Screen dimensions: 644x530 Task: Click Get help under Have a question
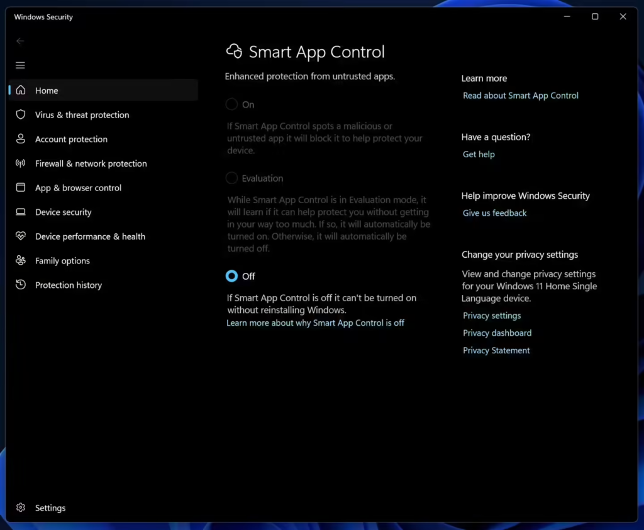click(x=479, y=154)
